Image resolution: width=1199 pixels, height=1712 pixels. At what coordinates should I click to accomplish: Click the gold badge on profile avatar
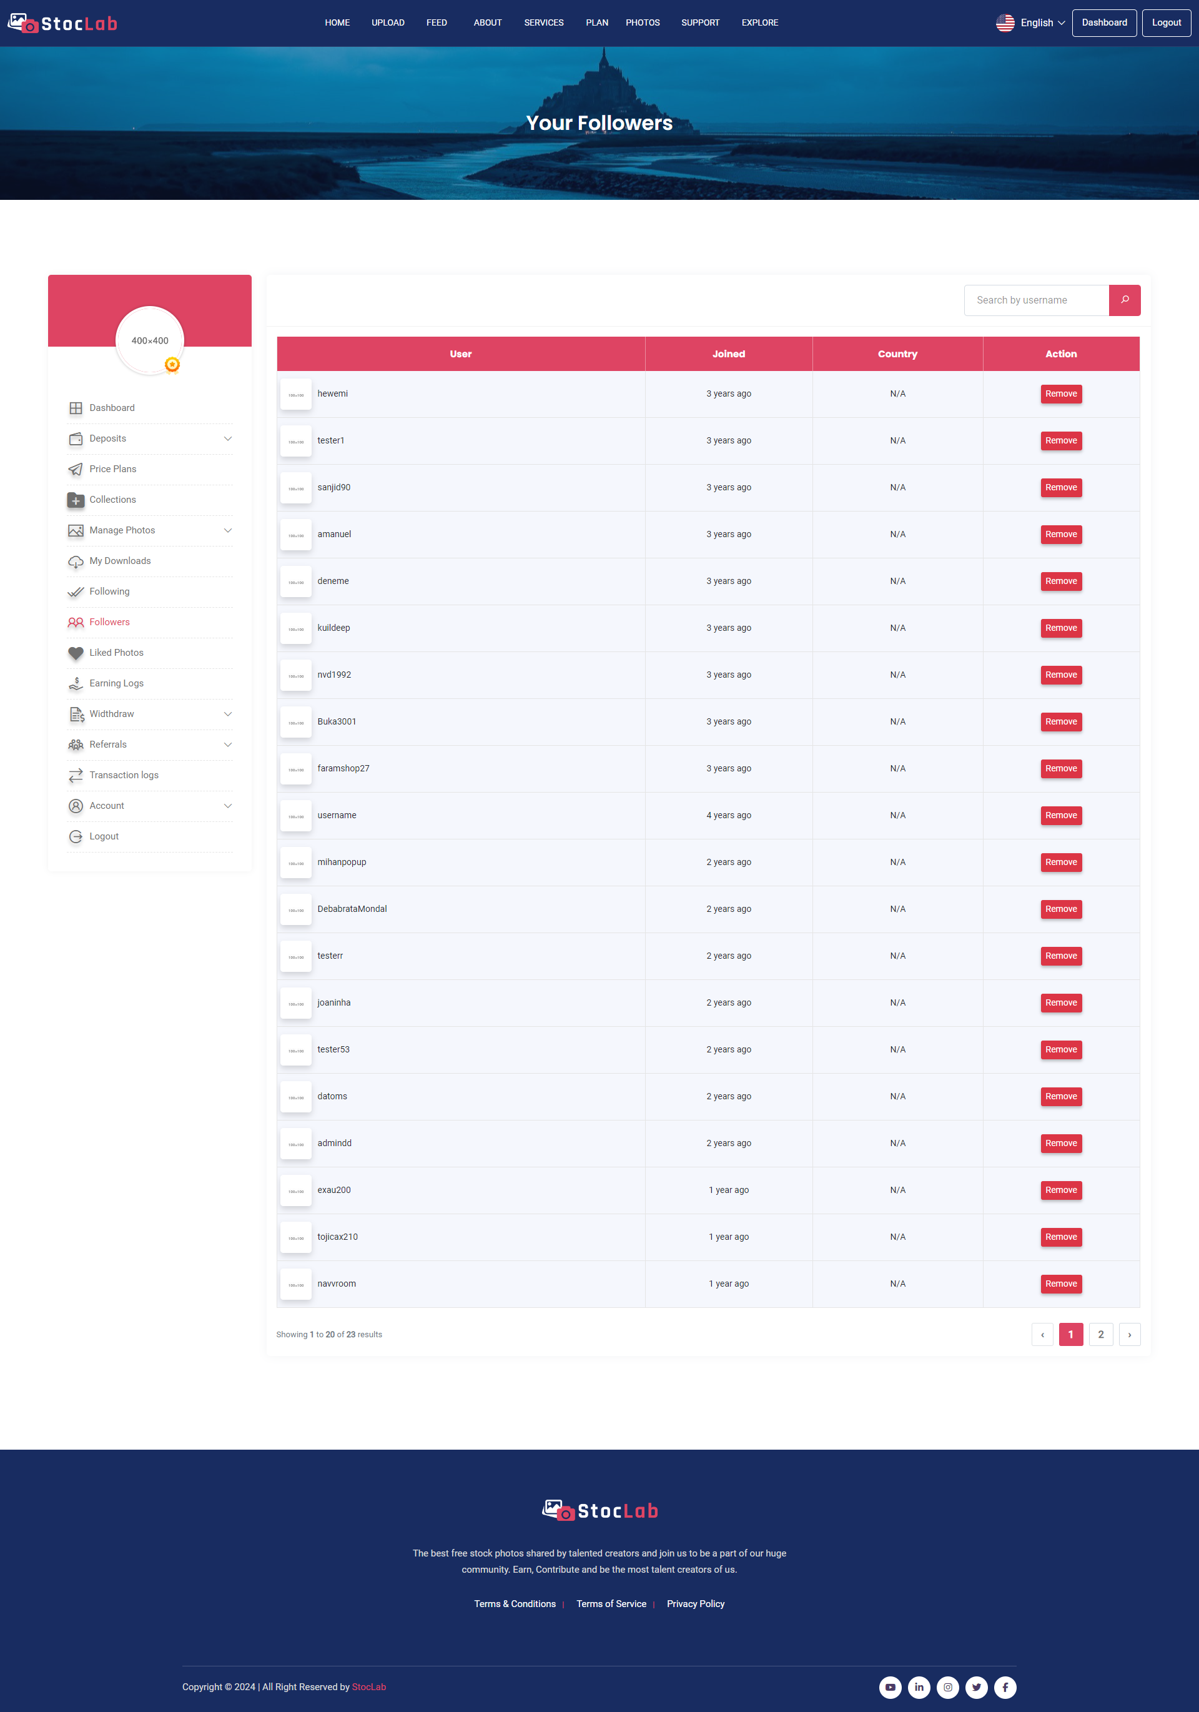point(172,364)
